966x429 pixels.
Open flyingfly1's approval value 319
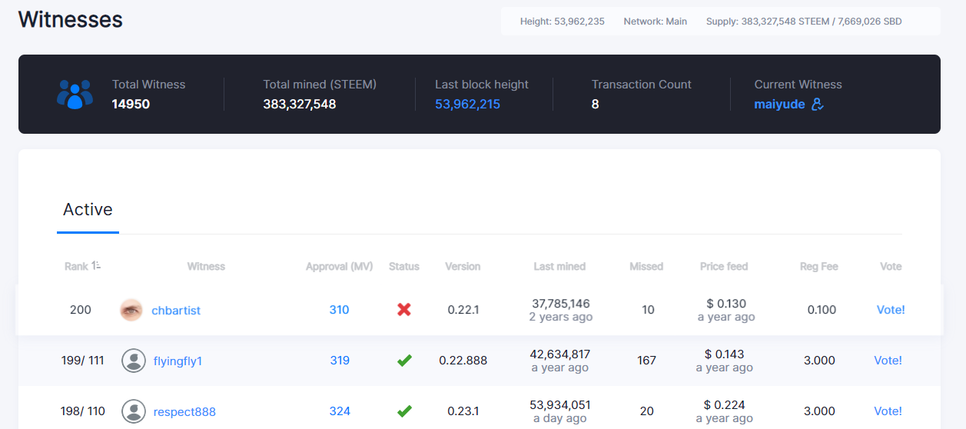(340, 361)
